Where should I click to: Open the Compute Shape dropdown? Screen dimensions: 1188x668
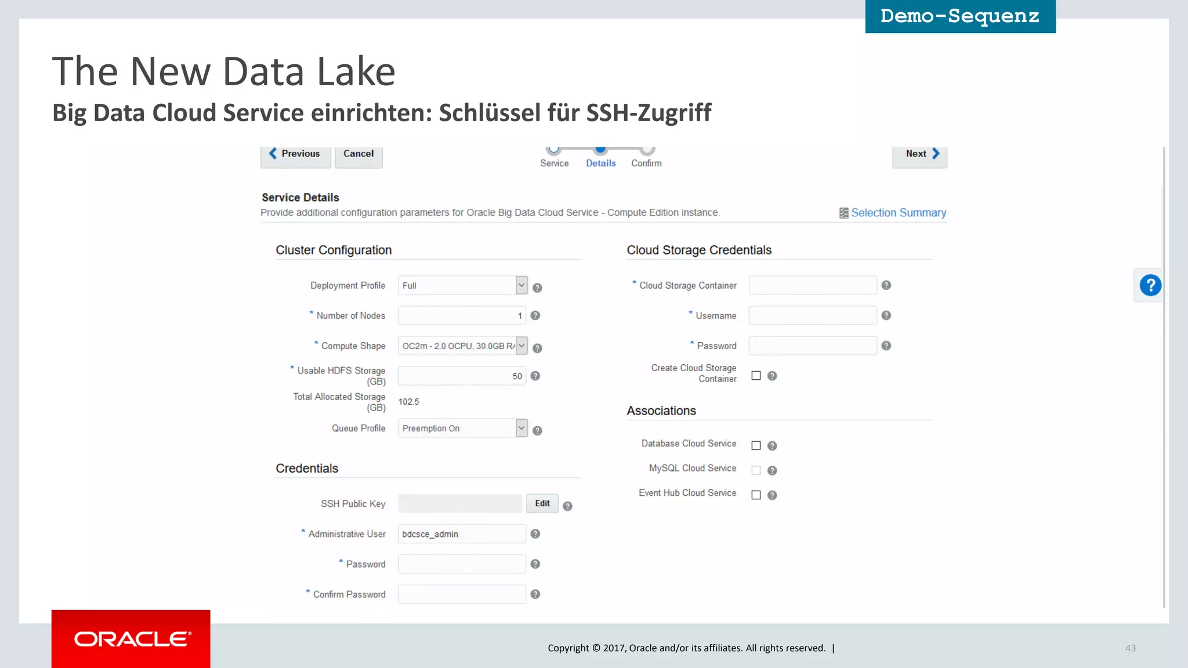(463, 346)
